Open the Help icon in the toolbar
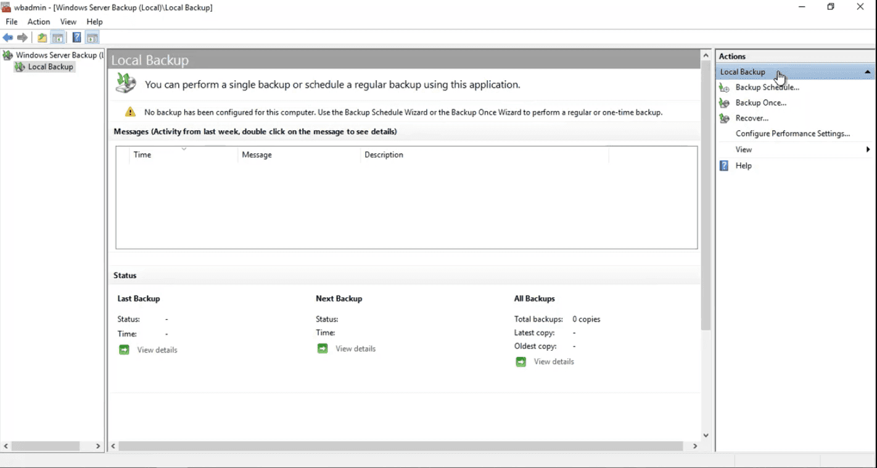 76,38
